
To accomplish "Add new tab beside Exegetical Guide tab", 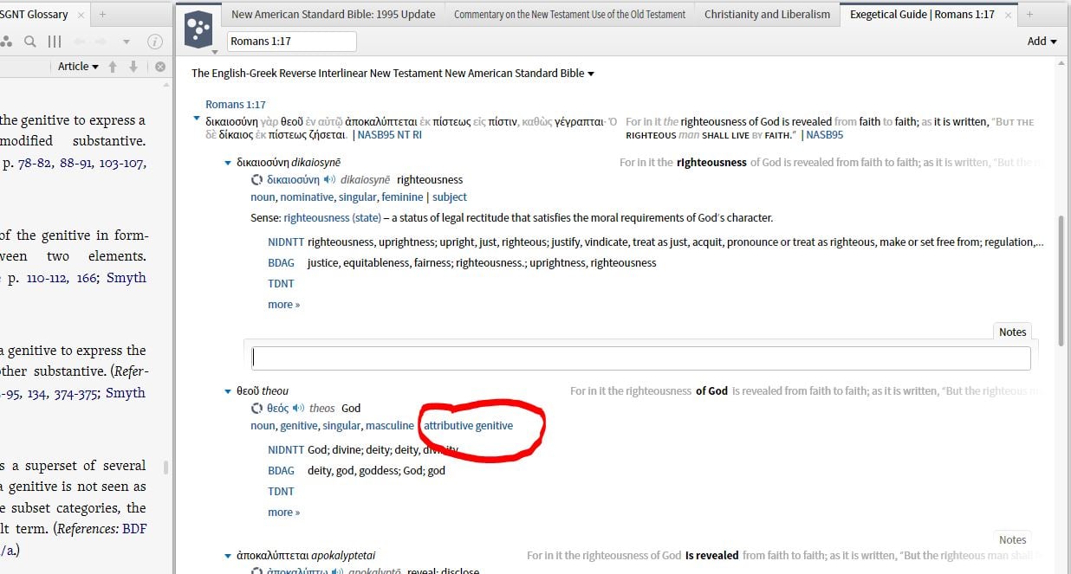I will 1029,14.
